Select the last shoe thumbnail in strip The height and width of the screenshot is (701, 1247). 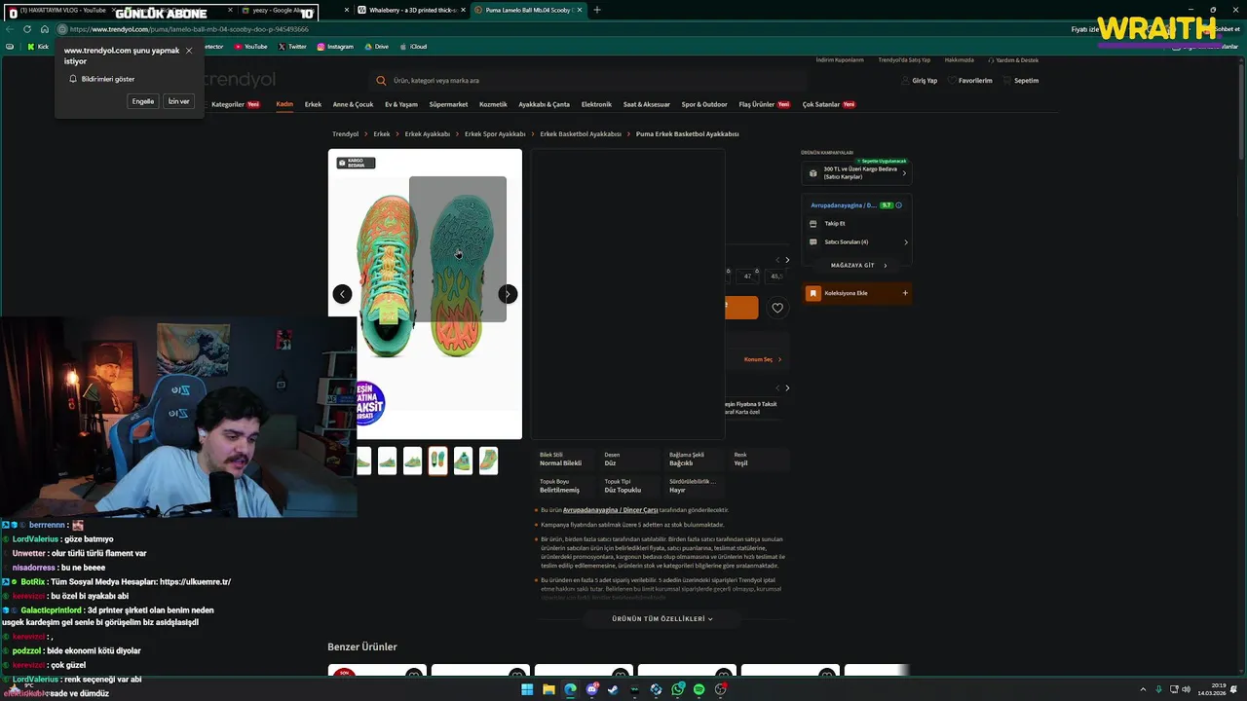pyautogui.click(x=488, y=461)
